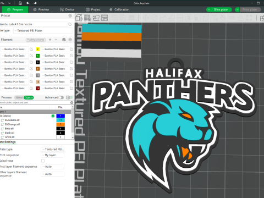Open Other layers filament sequence dropdown
The width and height of the screenshot is (264, 198).
click(53, 174)
